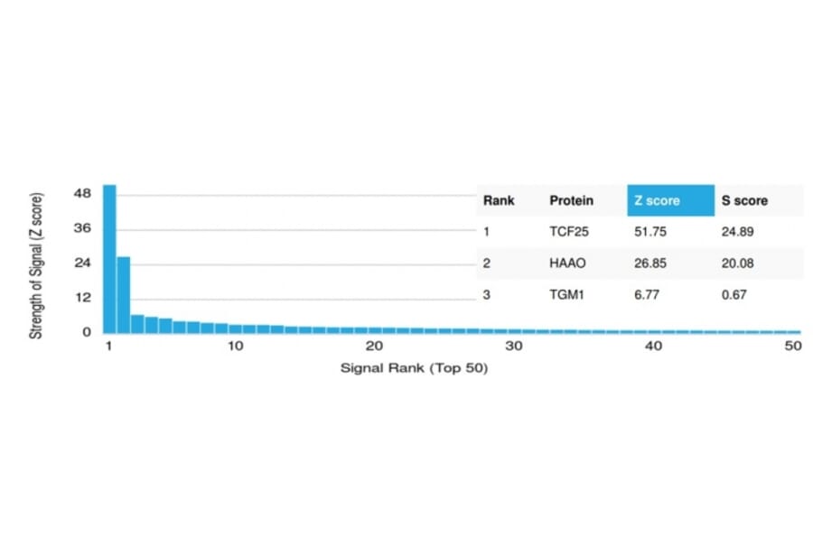Click the 24.89 S score value
The image size is (813, 536).
[737, 232]
